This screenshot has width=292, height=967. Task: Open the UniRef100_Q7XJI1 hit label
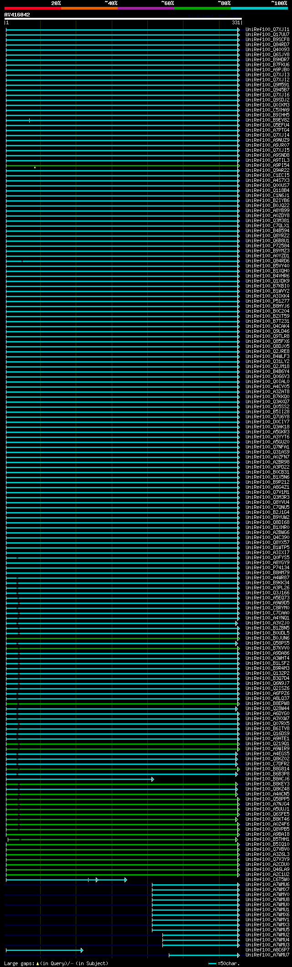pyautogui.click(x=267, y=29)
